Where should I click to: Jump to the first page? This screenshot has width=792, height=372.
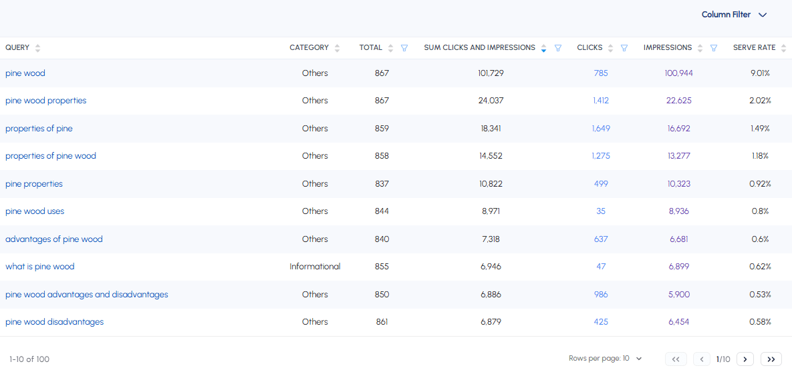[676, 359]
